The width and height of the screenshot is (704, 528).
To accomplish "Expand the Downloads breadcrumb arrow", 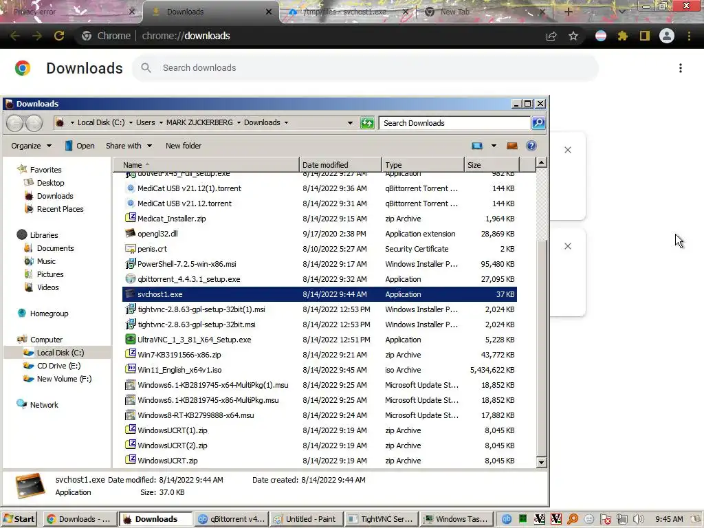I will click(x=286, y=122).
